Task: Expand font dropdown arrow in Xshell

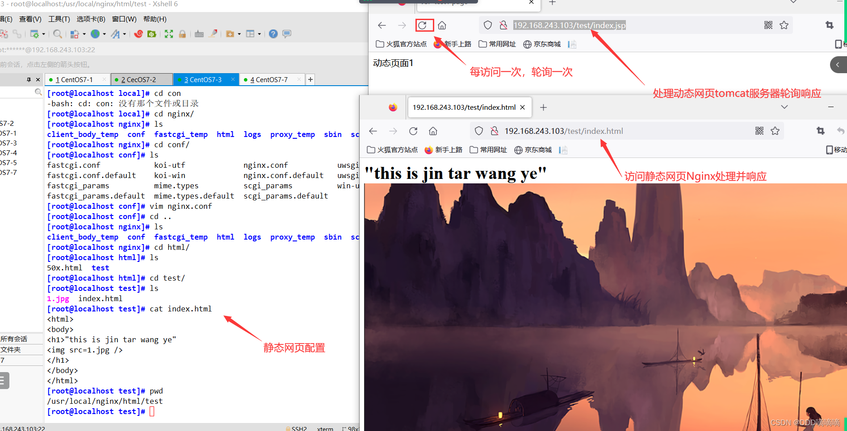Action: pyautogui.click(x=125, y=34)
